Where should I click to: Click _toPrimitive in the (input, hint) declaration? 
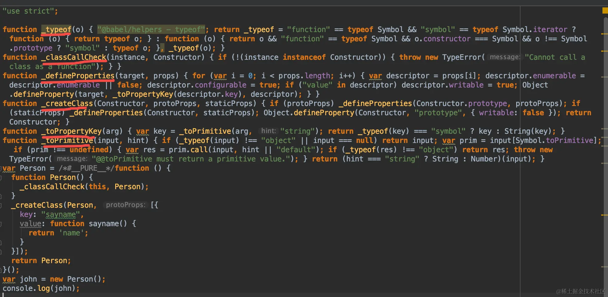tap(67, 140)
